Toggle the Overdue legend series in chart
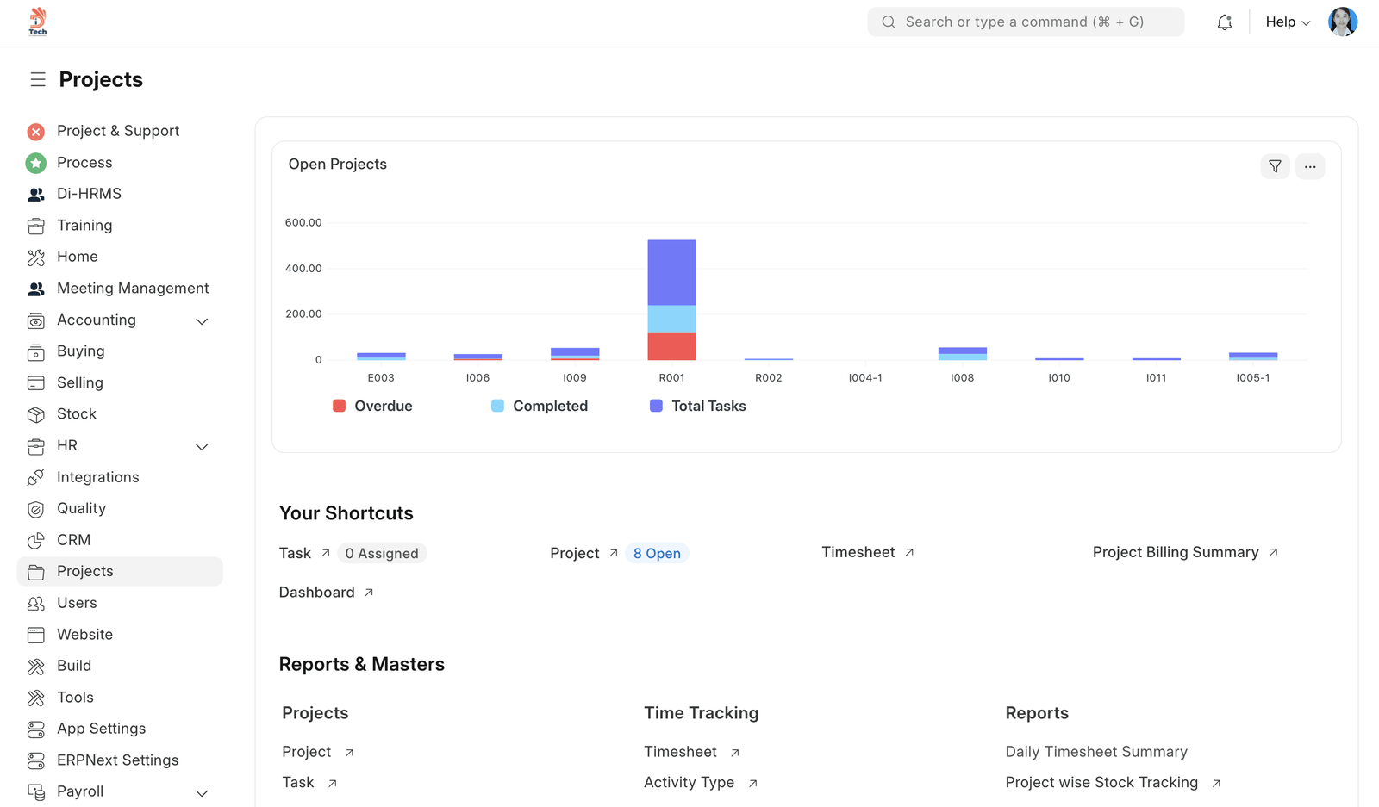Screen dimensions: 1379x807 [372, 406]
